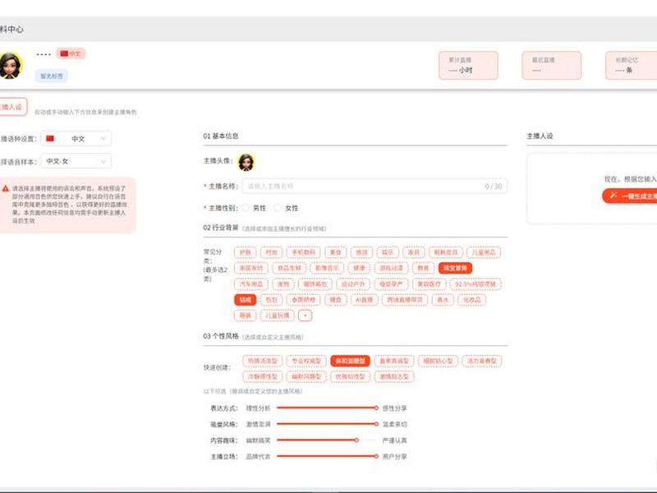The width and height of the screenshot is (657, 493).
Task: Click the 最近直播 stat card
Action: tap(551, 66)
